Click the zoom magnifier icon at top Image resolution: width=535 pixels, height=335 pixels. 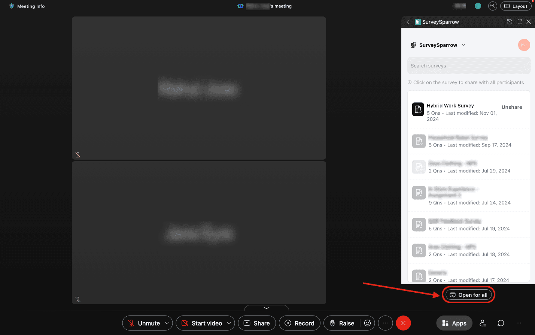(492, 6)
